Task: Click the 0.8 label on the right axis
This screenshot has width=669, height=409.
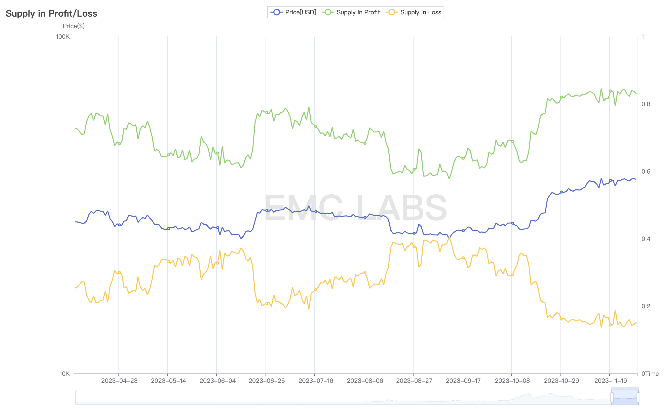Action: (646, 104)
